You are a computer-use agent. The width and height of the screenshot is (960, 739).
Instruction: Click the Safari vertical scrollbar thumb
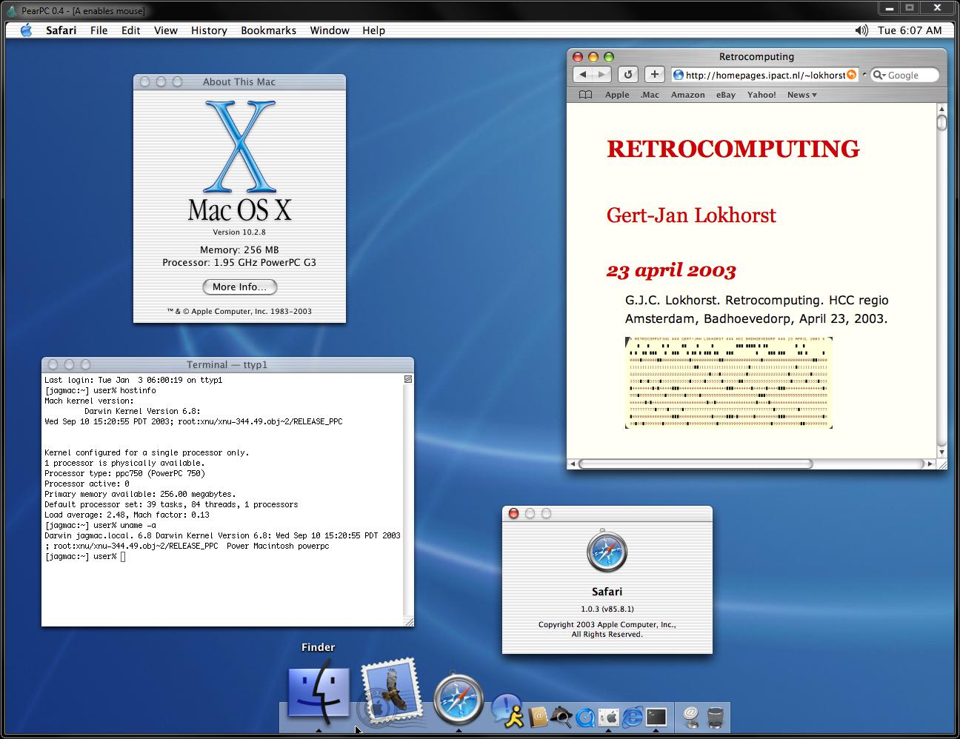941,122
